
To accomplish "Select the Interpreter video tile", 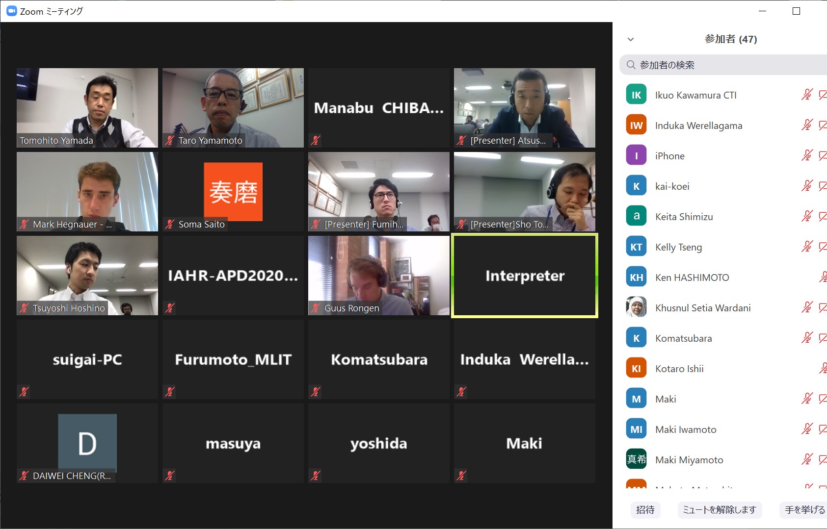I will tap(525, 276).
